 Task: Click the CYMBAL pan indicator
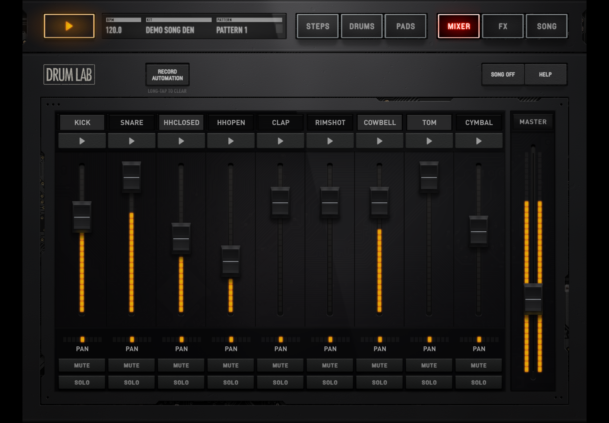(x=479, y=339)
